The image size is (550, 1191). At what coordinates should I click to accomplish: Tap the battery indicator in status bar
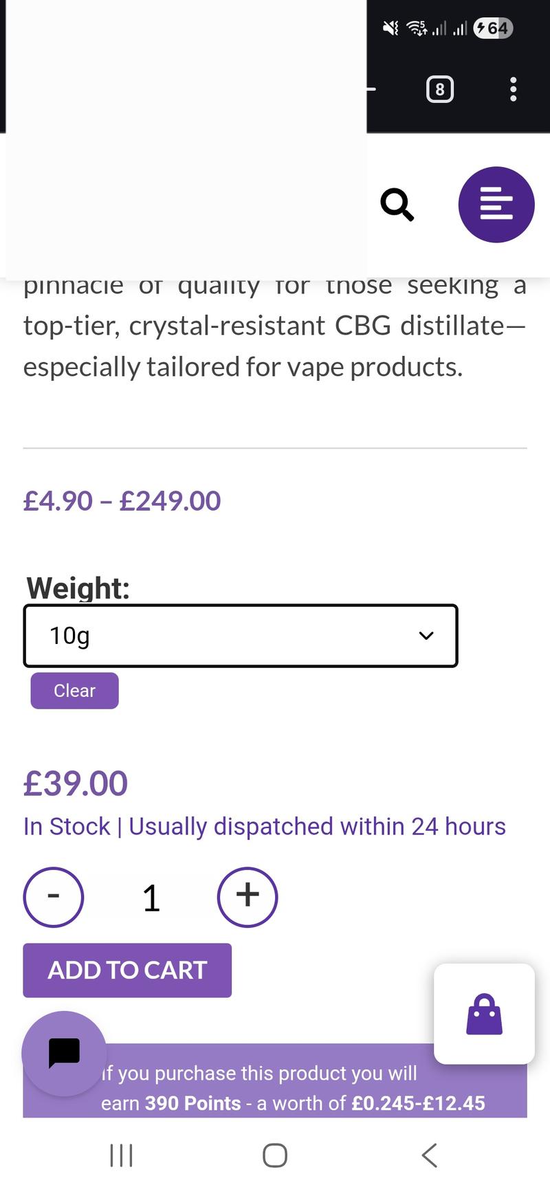493,28
